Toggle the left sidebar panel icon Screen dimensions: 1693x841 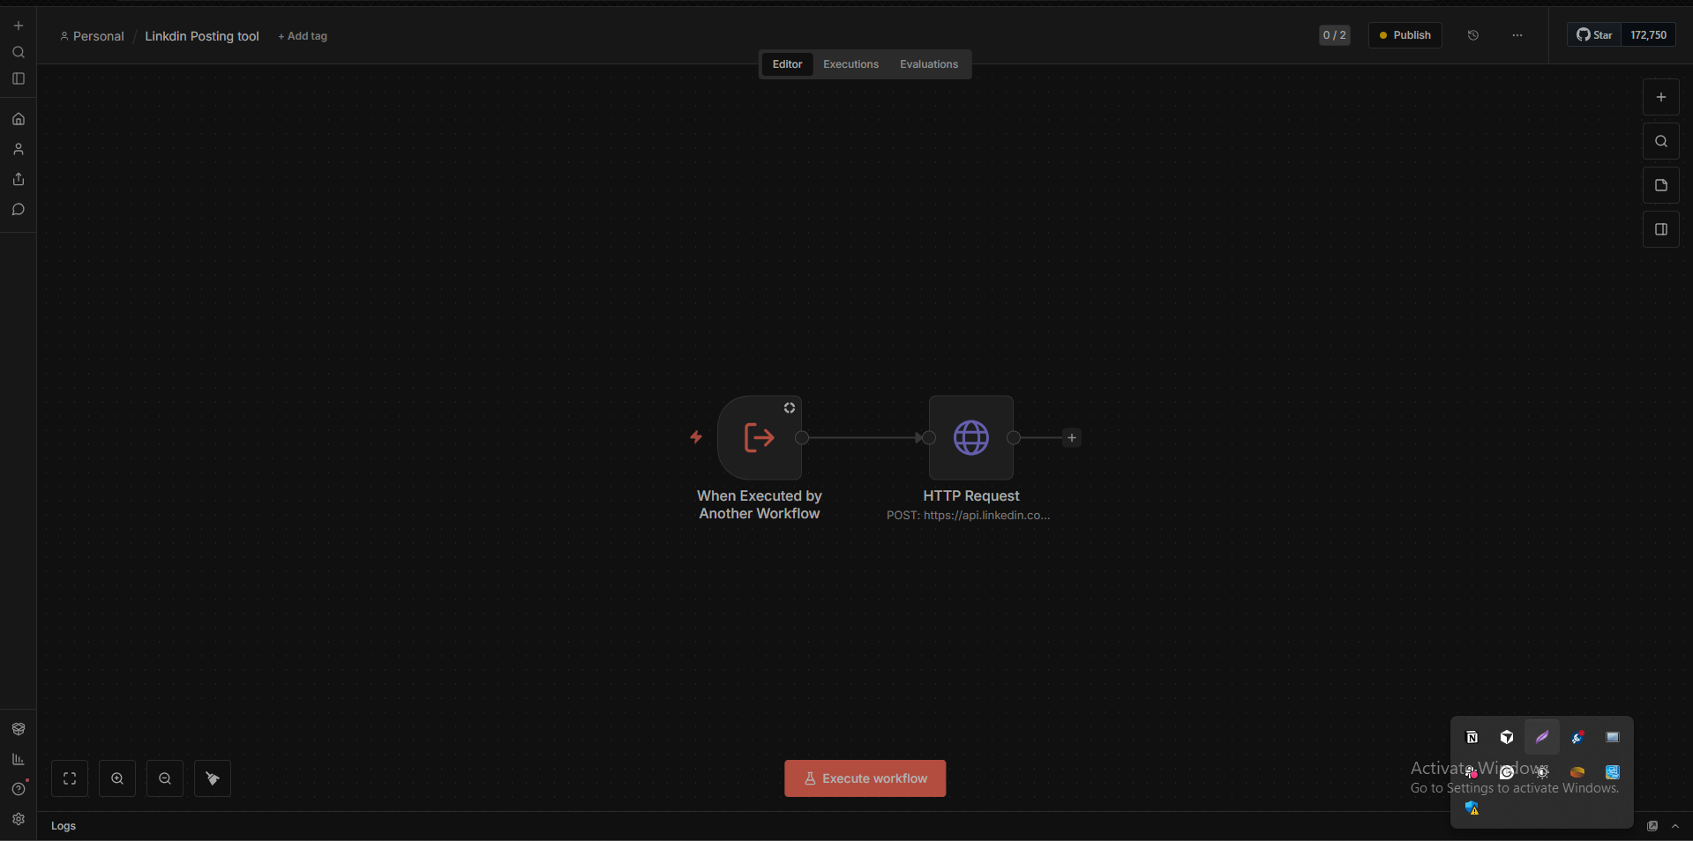19,78
